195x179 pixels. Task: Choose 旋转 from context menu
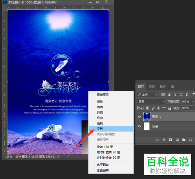(111, 107)
